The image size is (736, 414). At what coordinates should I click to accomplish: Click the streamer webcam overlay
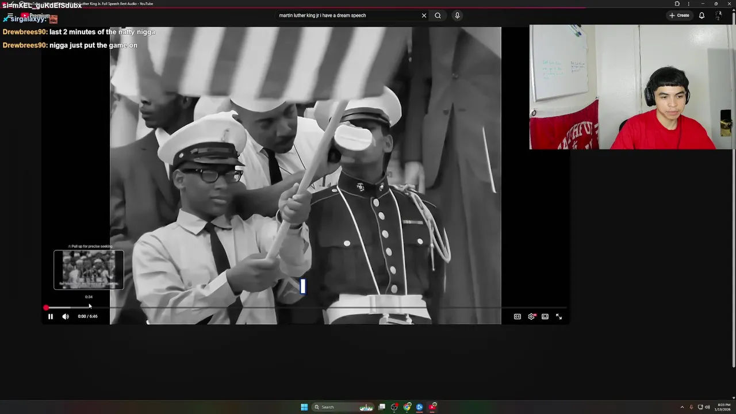pyautogui.click(x=632, y=87)
